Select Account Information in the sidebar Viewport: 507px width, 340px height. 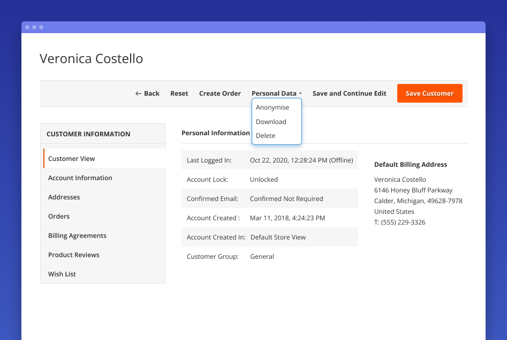(80, 177)
